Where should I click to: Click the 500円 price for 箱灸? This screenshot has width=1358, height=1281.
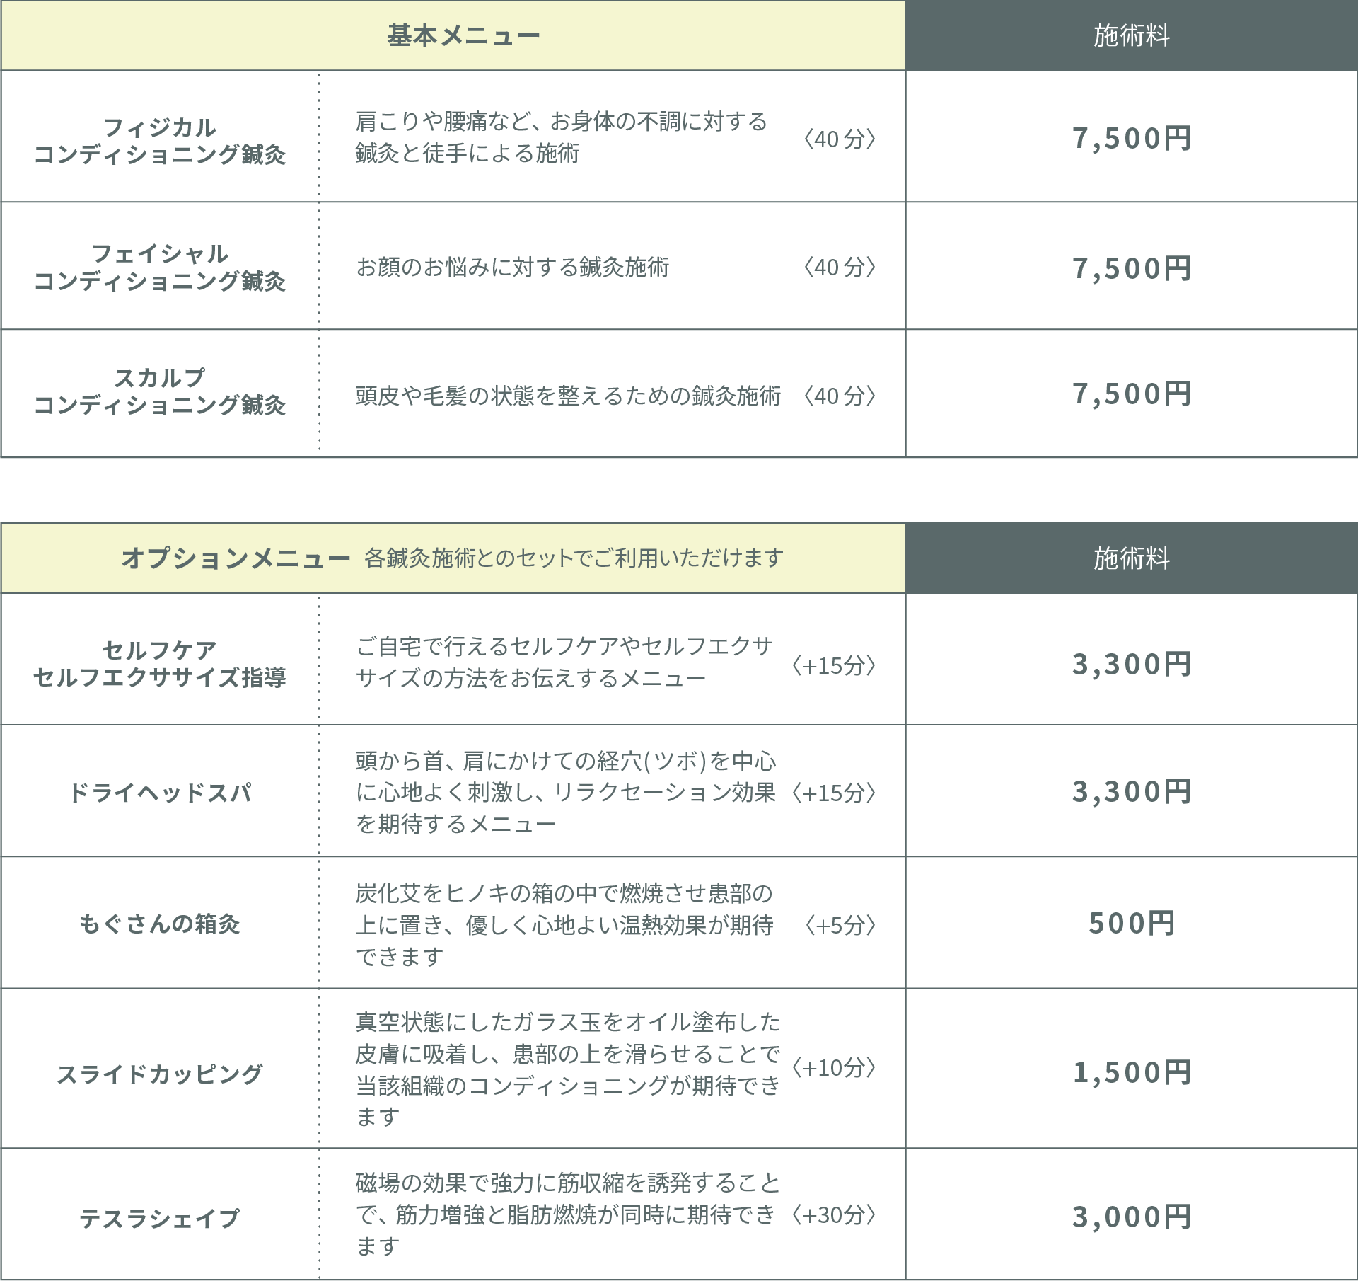click(x=1131, y=923)
